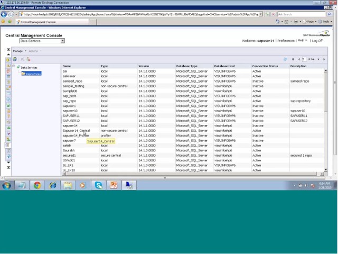This screenshot has height=254, width=338.
Task: Click the IE Home icon
Action: 277,22
